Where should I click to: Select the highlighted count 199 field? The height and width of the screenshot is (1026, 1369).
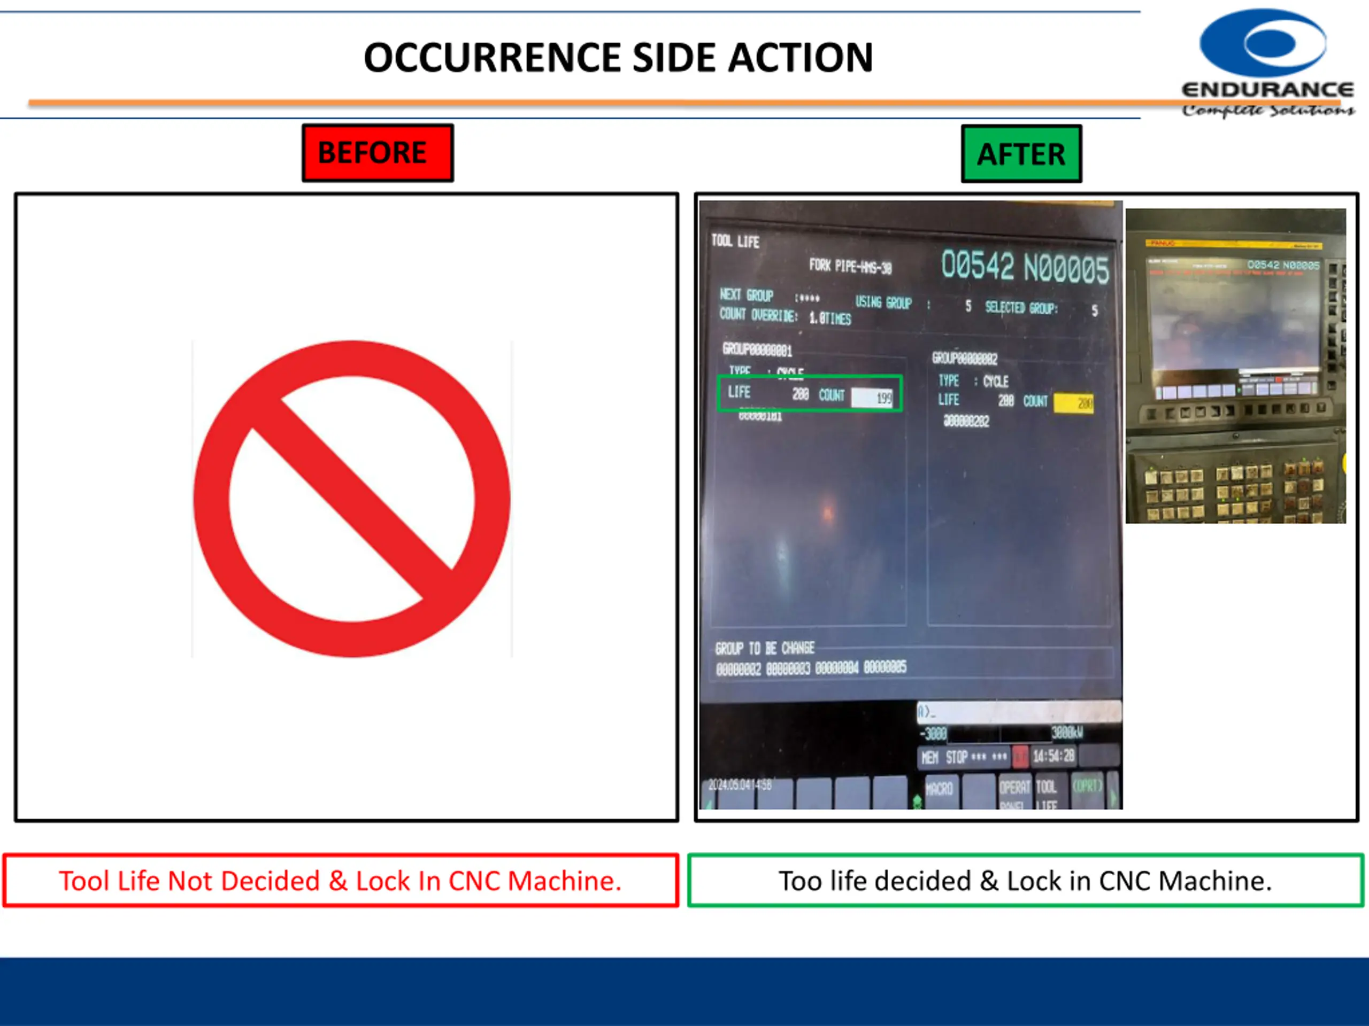click(873, 398)
